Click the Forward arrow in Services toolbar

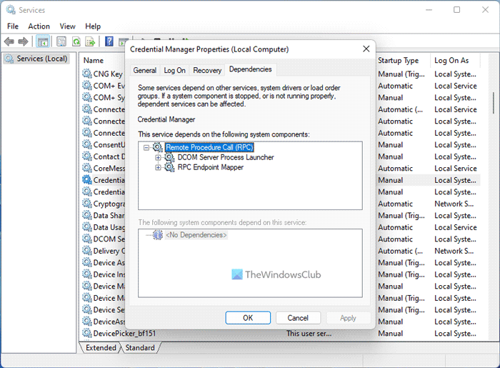23,41
